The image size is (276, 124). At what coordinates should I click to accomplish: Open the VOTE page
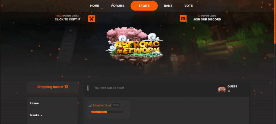click(x=189, y=6)
